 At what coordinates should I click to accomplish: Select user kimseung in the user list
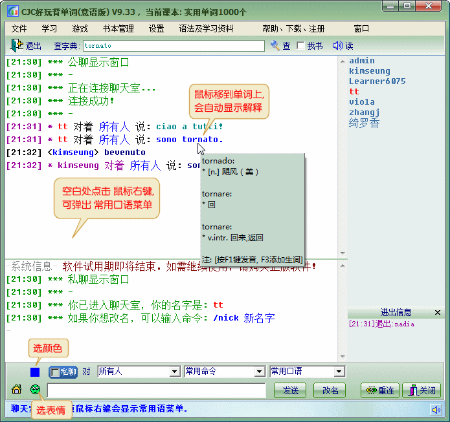[369, 71]
